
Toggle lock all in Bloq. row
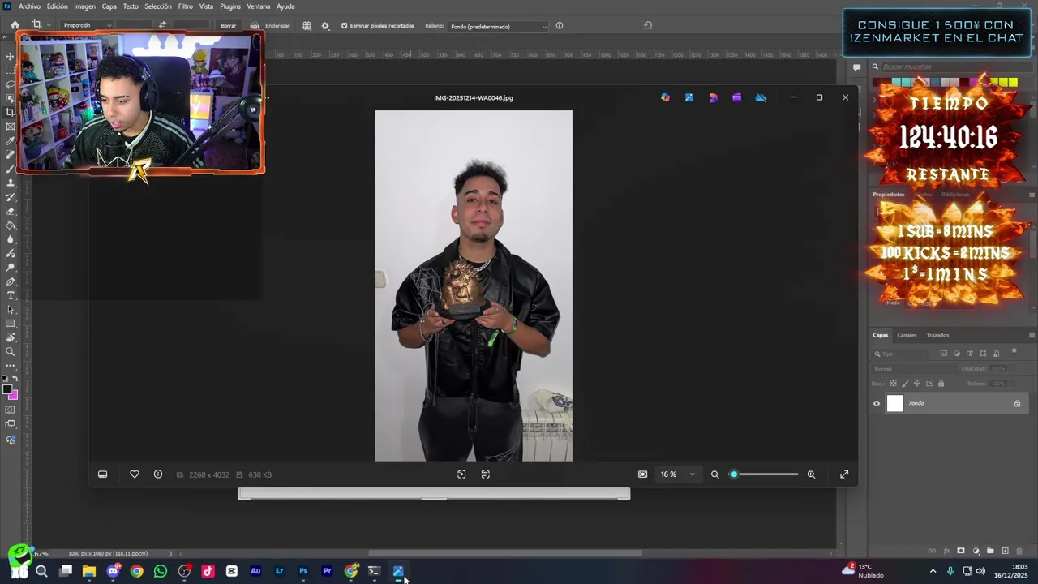pyautogui.click(x=941, y=384)
